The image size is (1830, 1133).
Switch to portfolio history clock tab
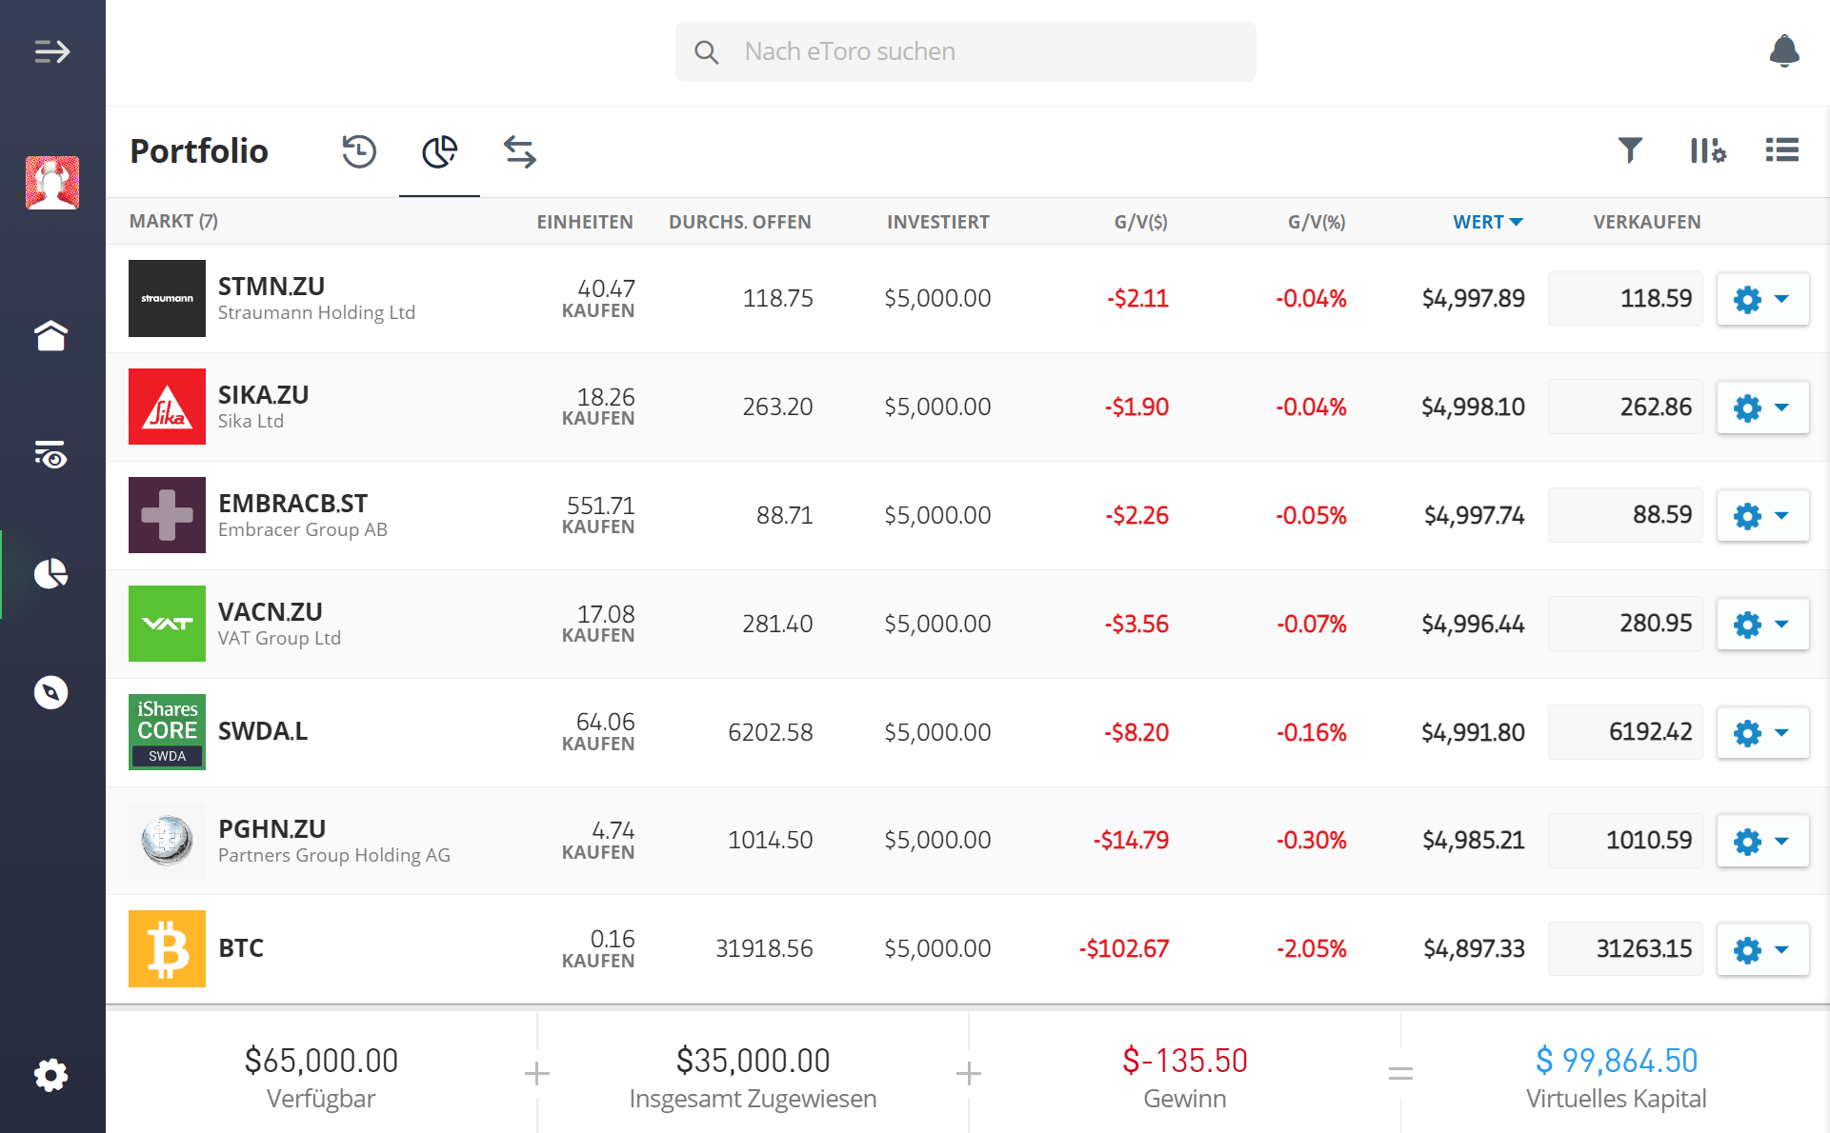(x=359, y=151)
